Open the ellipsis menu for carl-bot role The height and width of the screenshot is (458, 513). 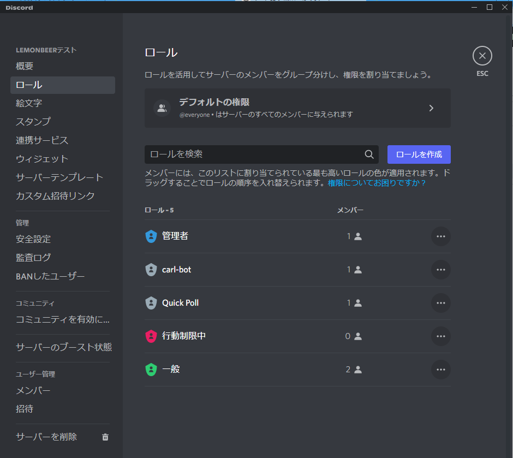click(x=440, y=269)
